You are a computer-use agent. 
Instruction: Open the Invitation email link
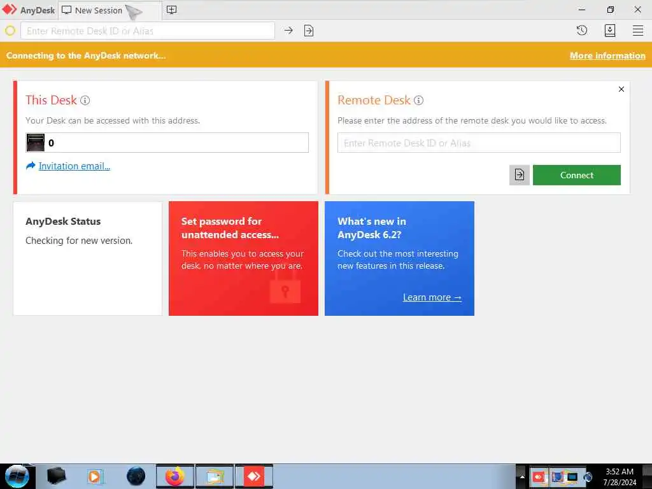point(74,166)
